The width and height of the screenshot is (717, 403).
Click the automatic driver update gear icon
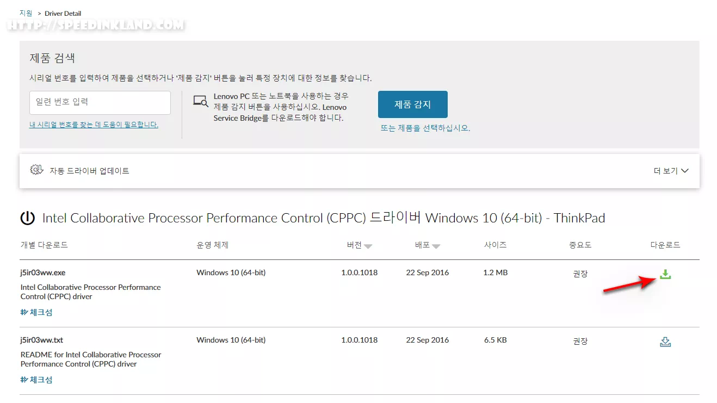[36, 170]
